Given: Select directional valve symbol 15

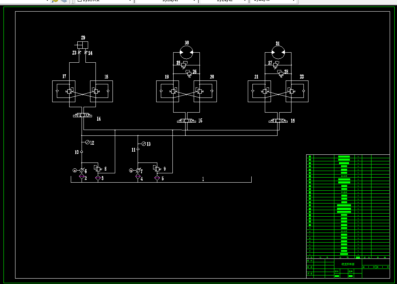Looking at the screenshot, I should click(186, 121).
